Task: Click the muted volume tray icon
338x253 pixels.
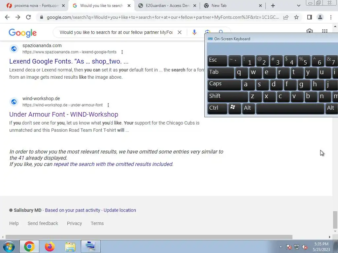Action: 305,247
